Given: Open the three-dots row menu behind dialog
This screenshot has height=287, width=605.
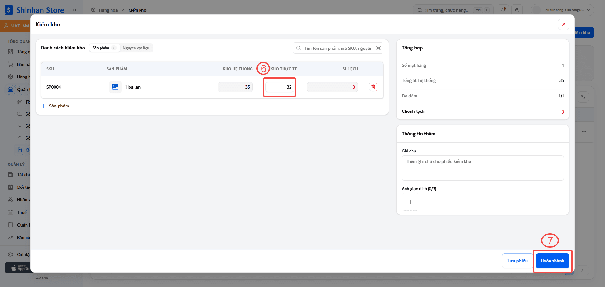Looking at the screenshot, I should point(584,132).
